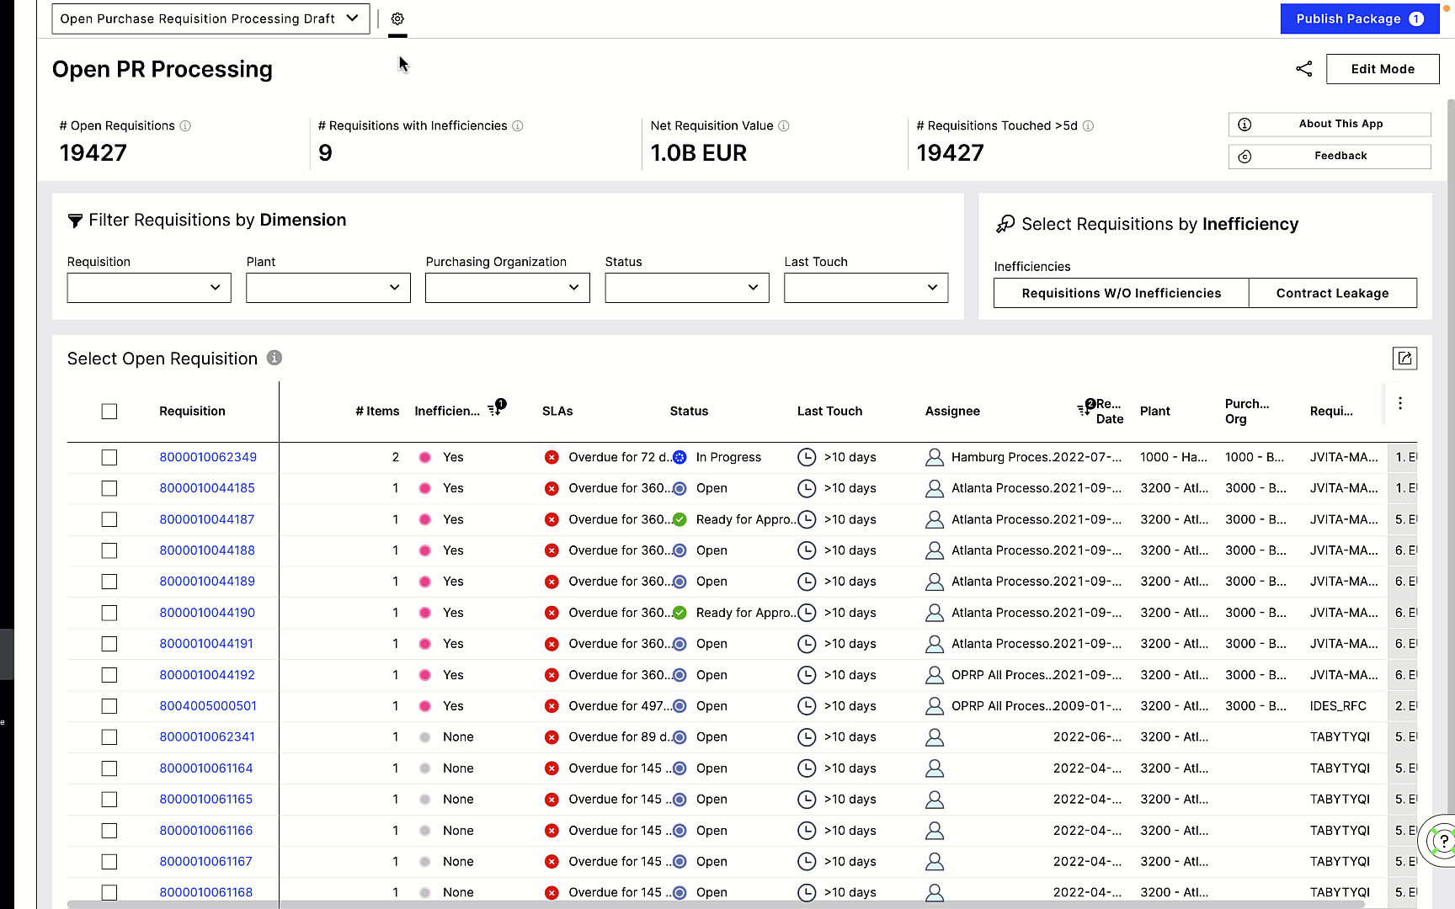The width and height of the screenshot is (1455, 909).
Task: Expand the Status filter dropdown
Action: 686,287
